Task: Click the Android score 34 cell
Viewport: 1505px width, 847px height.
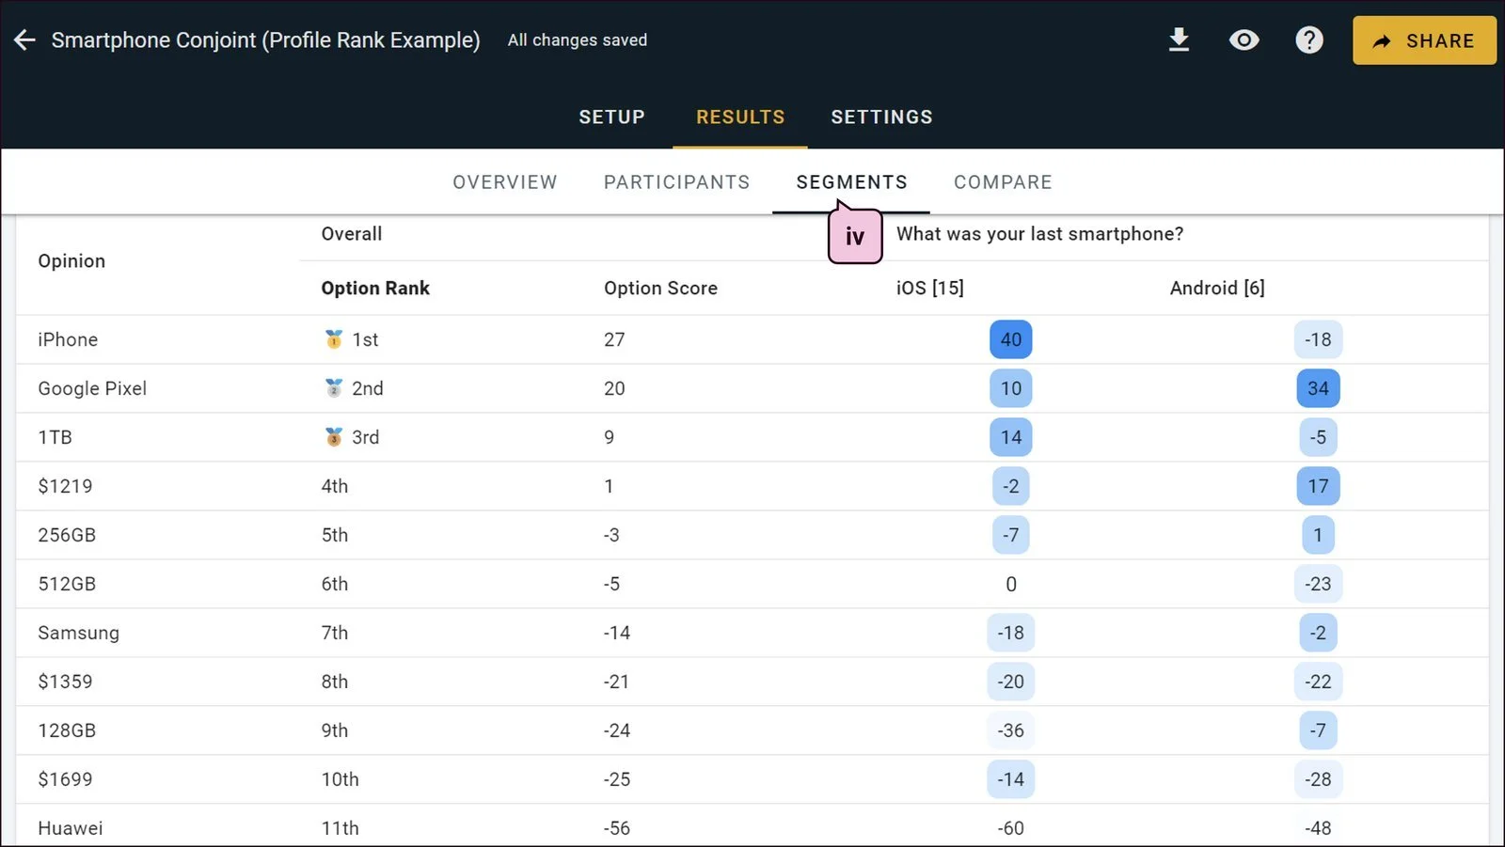Action: click(x=1318, y=388)
